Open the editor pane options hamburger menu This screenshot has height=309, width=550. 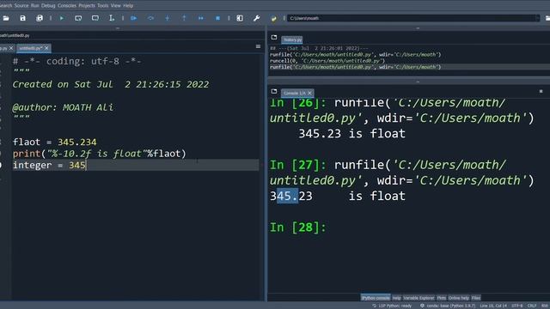tap(258, 46)
